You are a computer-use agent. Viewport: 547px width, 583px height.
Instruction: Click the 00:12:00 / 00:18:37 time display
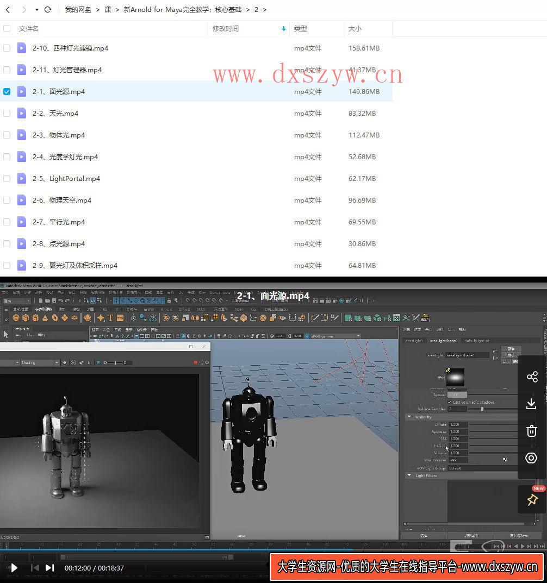(x=94, y=568)
